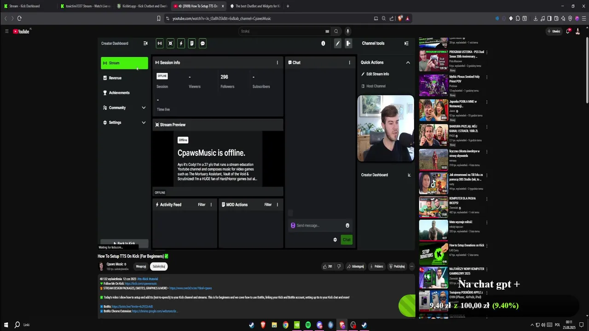589x331 pixels.
Task: Toggle the MOD Actions document widget icon
Action: point(192,43)
